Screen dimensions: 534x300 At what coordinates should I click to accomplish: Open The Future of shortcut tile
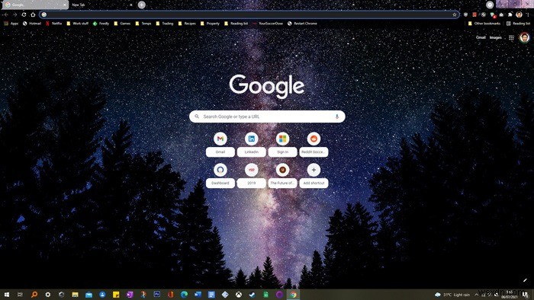(x=283, y=175)
